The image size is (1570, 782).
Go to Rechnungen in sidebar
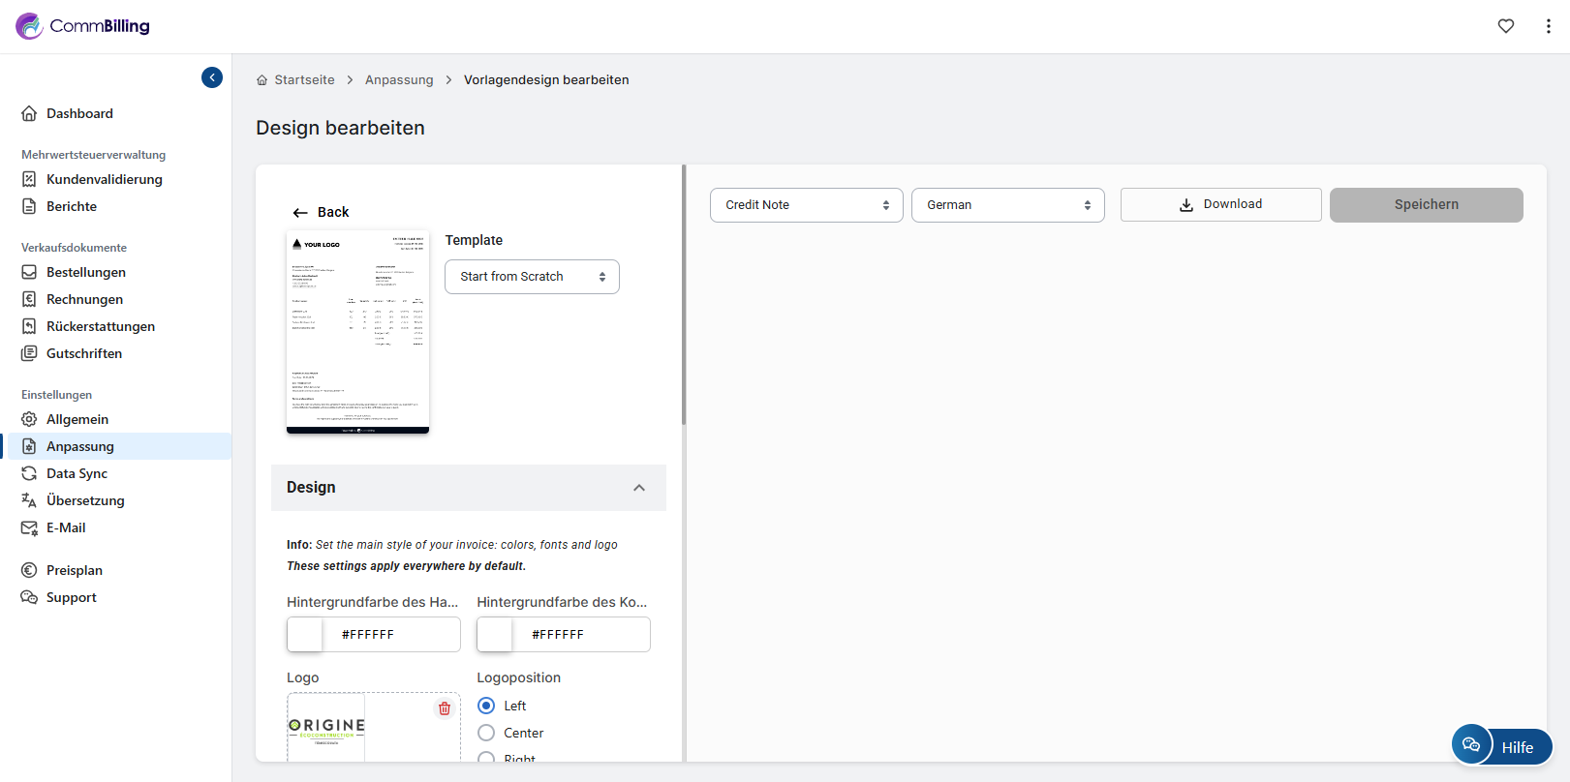click(84, 299)
